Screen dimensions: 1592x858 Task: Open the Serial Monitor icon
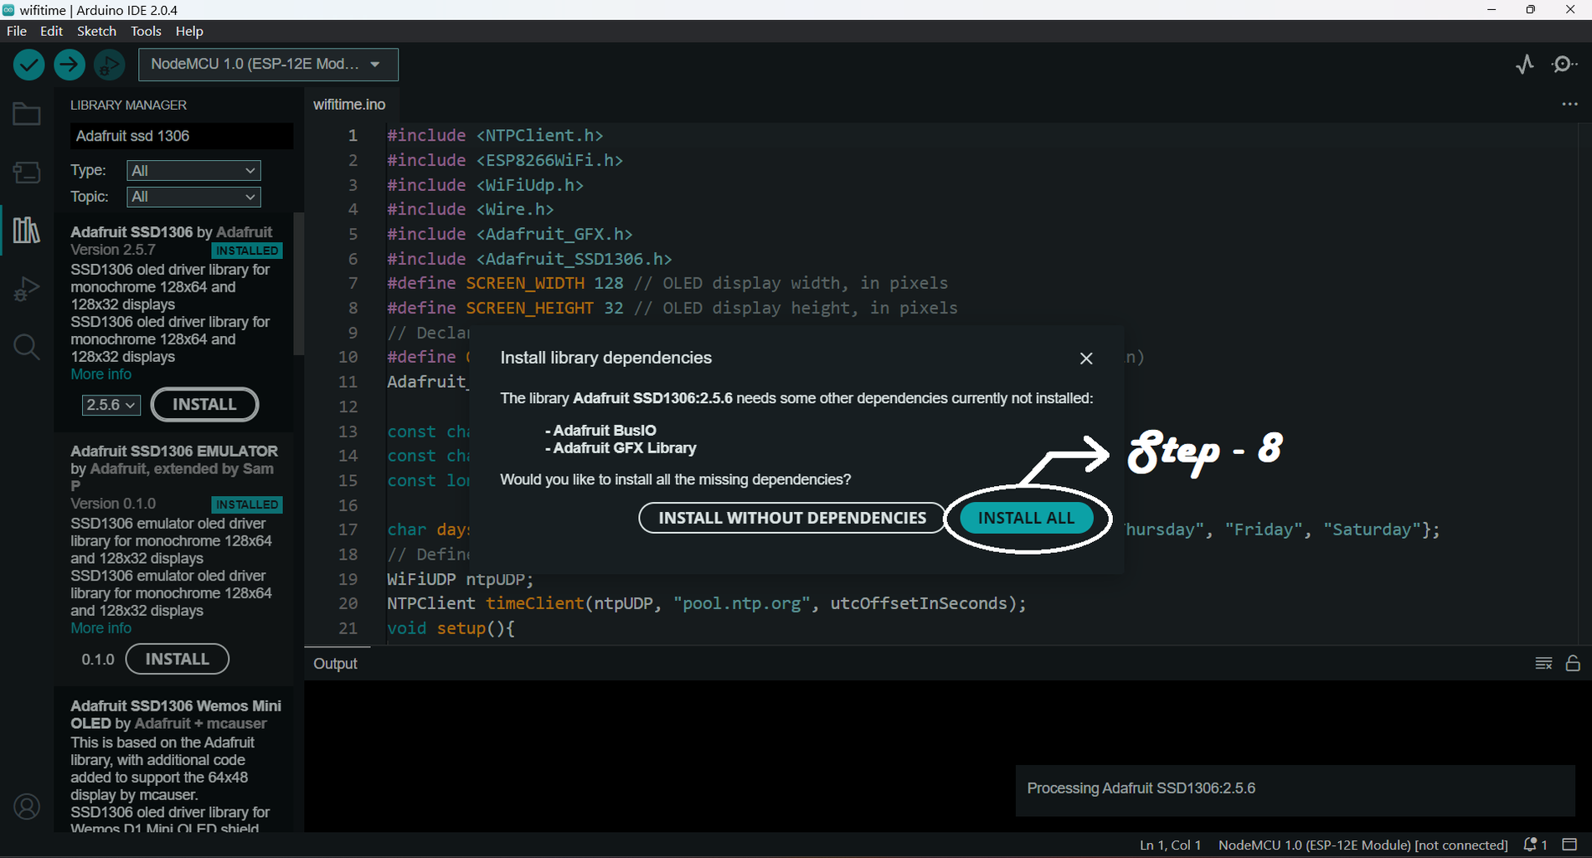[1564, 65]
